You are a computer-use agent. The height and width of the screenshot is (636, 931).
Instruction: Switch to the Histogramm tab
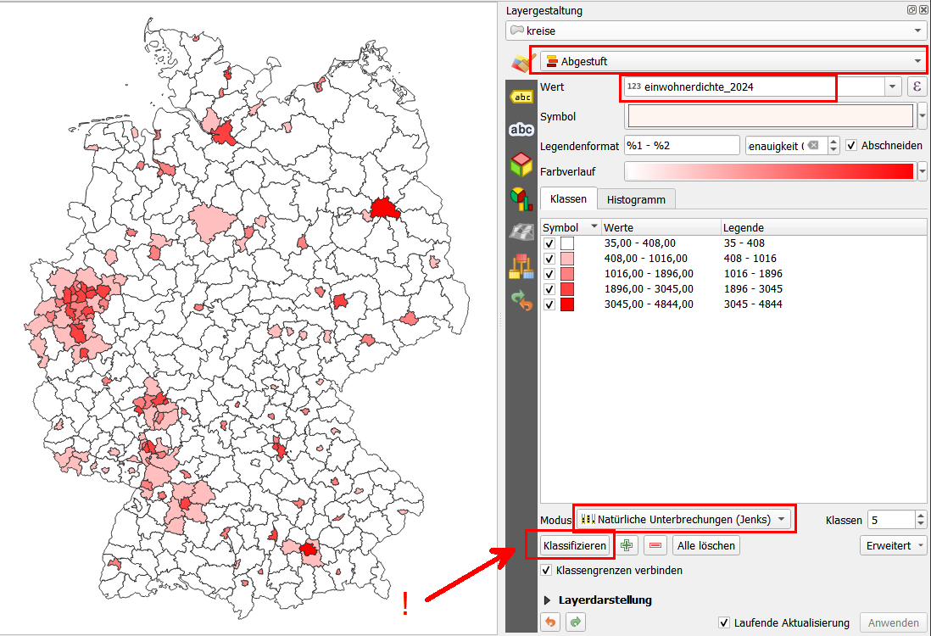click(636, 198)
